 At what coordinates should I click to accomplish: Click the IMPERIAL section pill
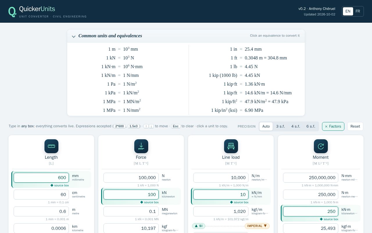pos(257,226)
